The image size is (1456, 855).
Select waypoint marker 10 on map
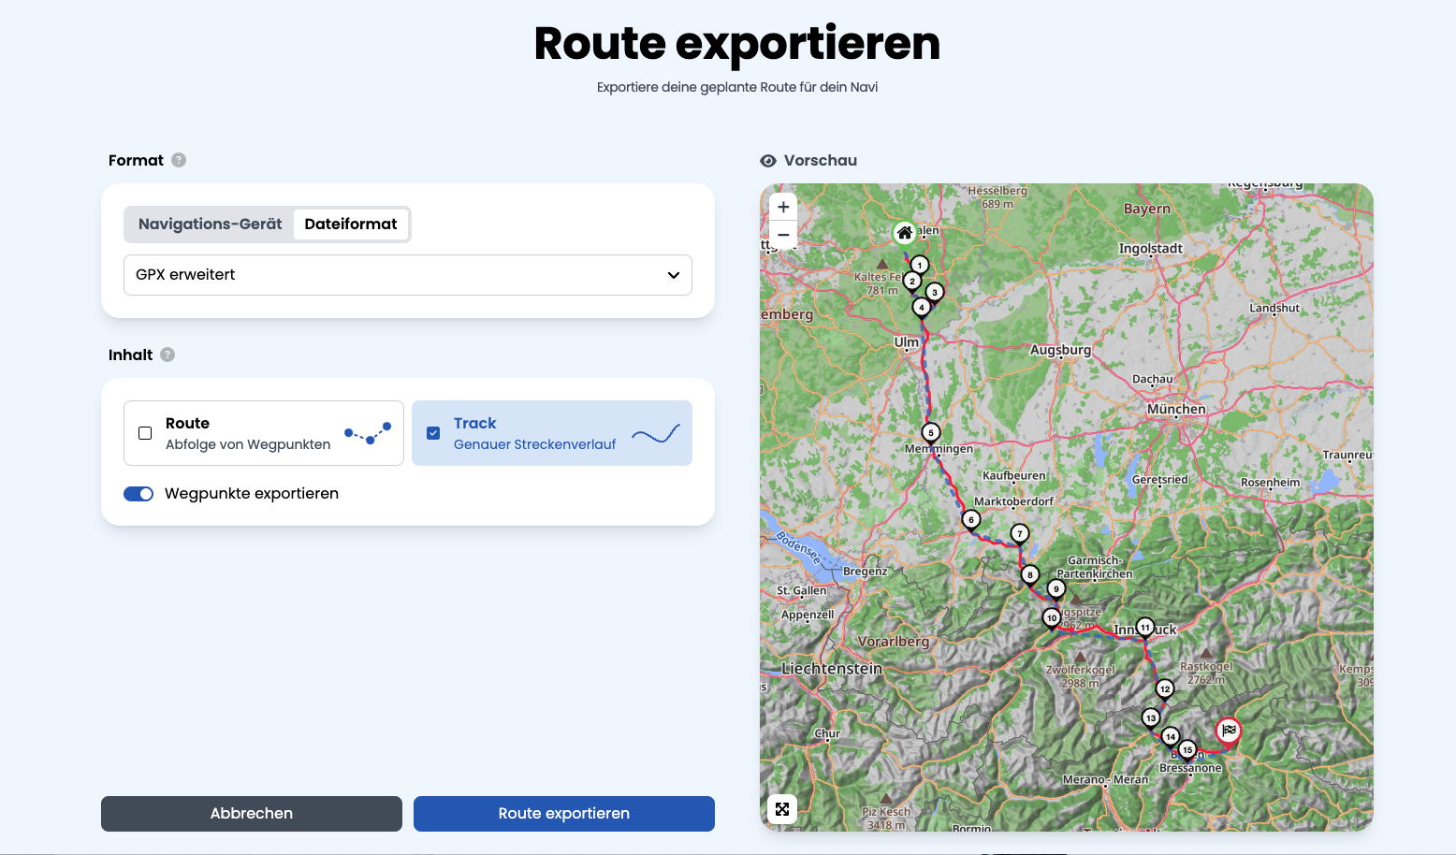pos(1052,618)
